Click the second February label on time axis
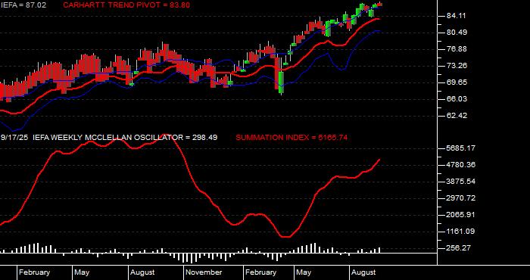The width and height of the screenshot is (530, 280). coord(260,272)
